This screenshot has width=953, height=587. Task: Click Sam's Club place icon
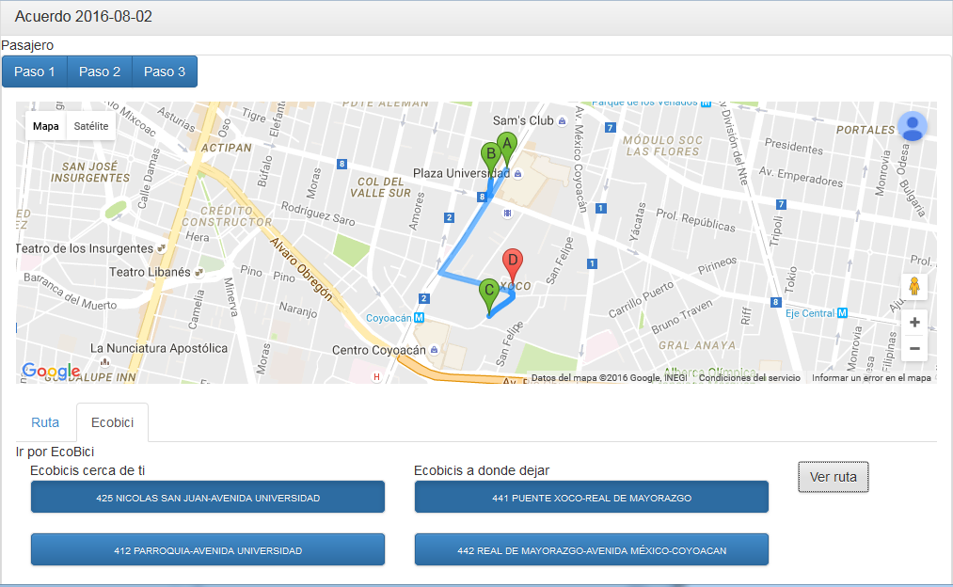[x=563, y=121]
